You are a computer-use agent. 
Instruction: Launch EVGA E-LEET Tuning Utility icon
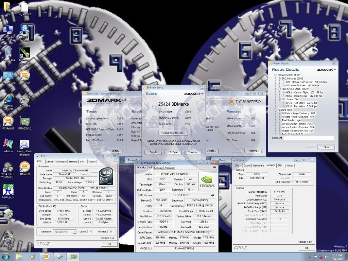pos(8,171)
